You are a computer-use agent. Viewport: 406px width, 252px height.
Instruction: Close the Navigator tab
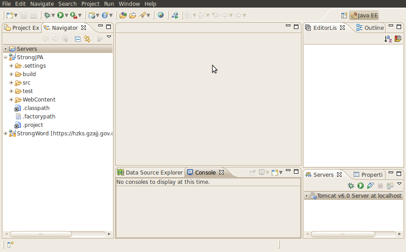(84, 28)
